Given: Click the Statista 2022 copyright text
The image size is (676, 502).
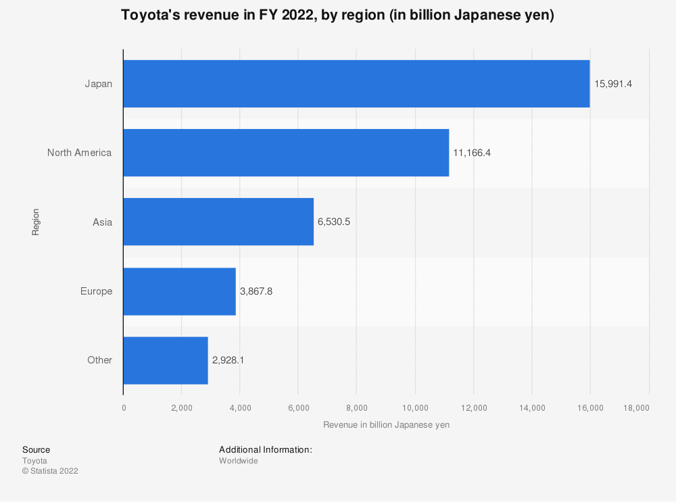Looking at the screenshot, I should click(49, 471).
